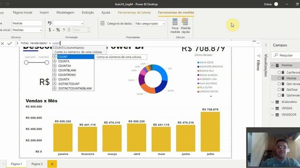The height and width of the screenshot is (168, 300).
Task: Click the user account avatar icon
Action: [x=276, y=4]
